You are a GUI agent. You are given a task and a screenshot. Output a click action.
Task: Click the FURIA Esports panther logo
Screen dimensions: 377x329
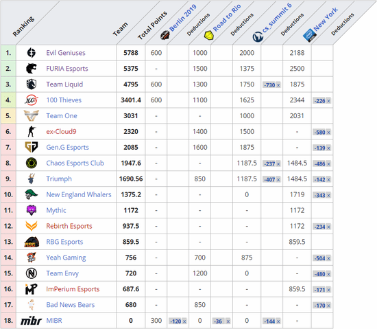coord(32,69)
